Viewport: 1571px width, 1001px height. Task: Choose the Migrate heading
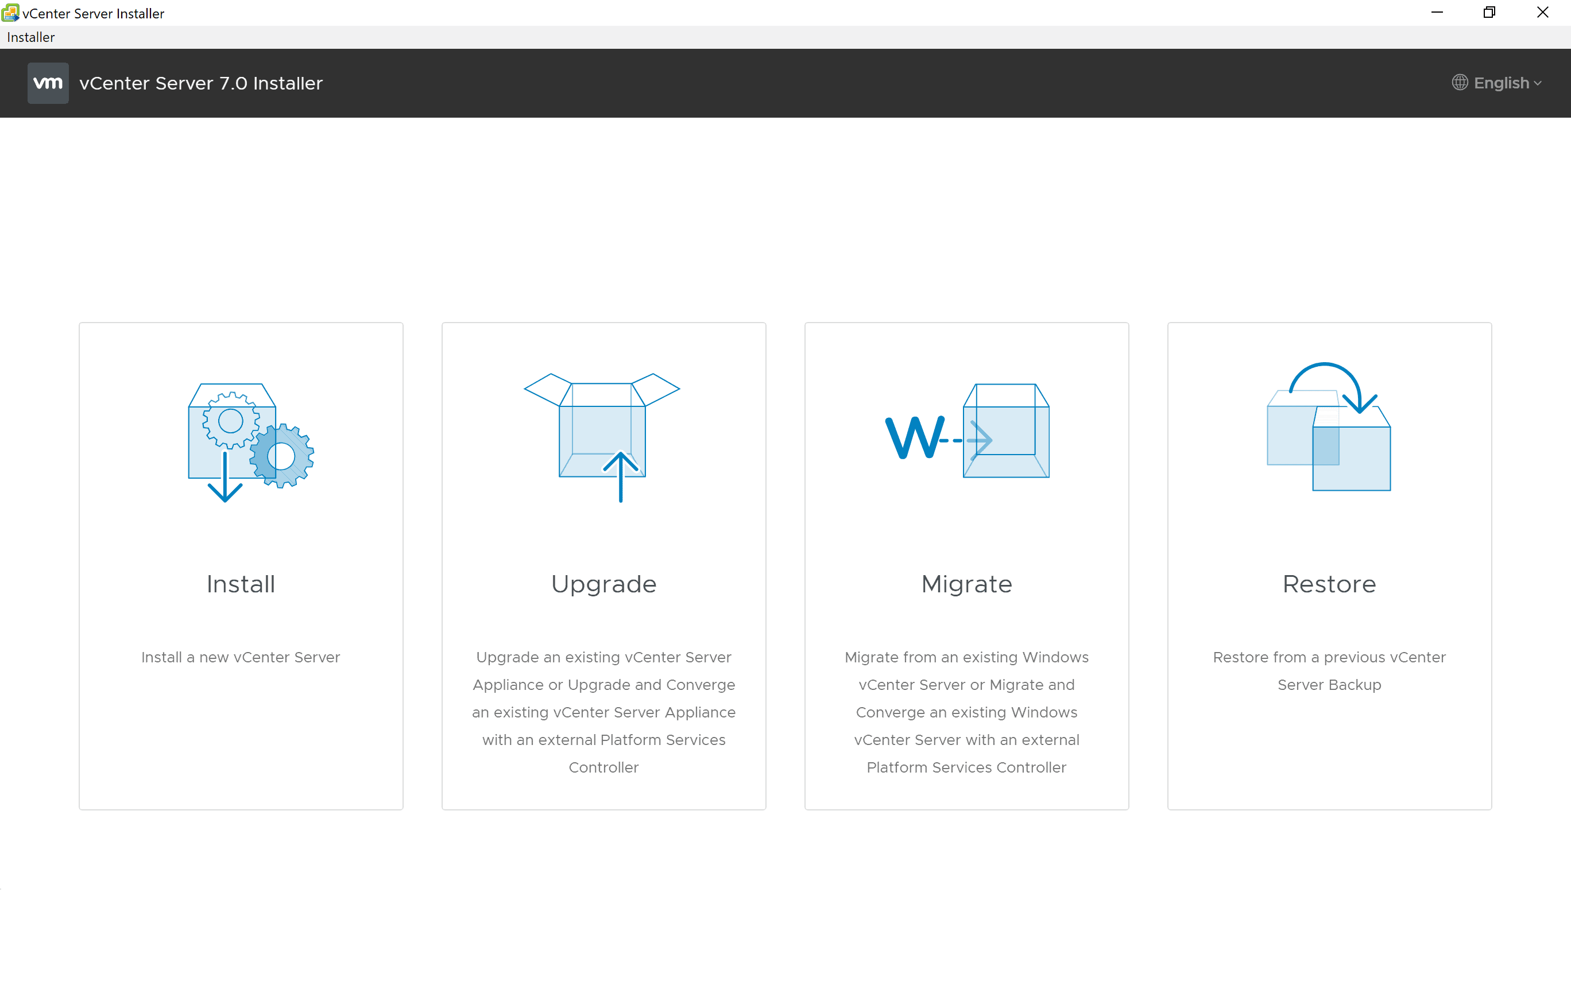tap(966, 585)
